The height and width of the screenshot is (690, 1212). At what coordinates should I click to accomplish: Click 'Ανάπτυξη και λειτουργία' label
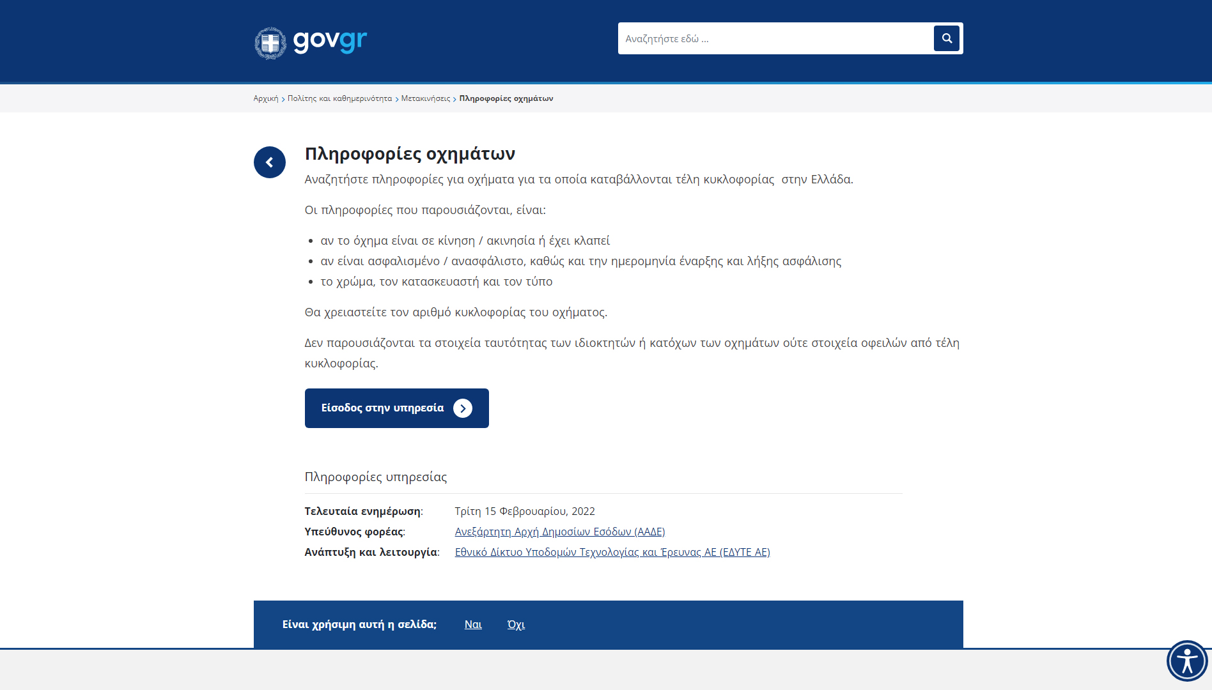[372, 552]
